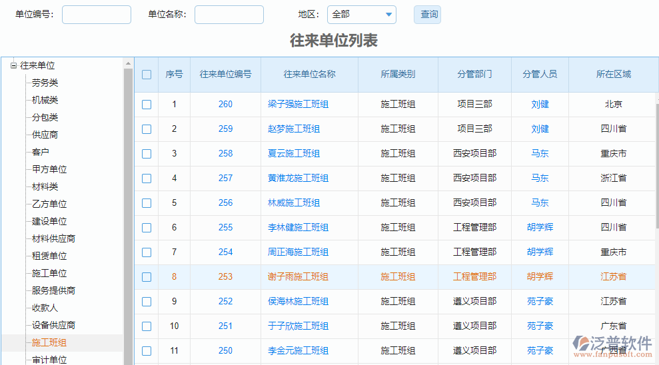Open manager link 刘健 in first row
The height and width of the screenshot is (365, 659).
click(540, 105)
